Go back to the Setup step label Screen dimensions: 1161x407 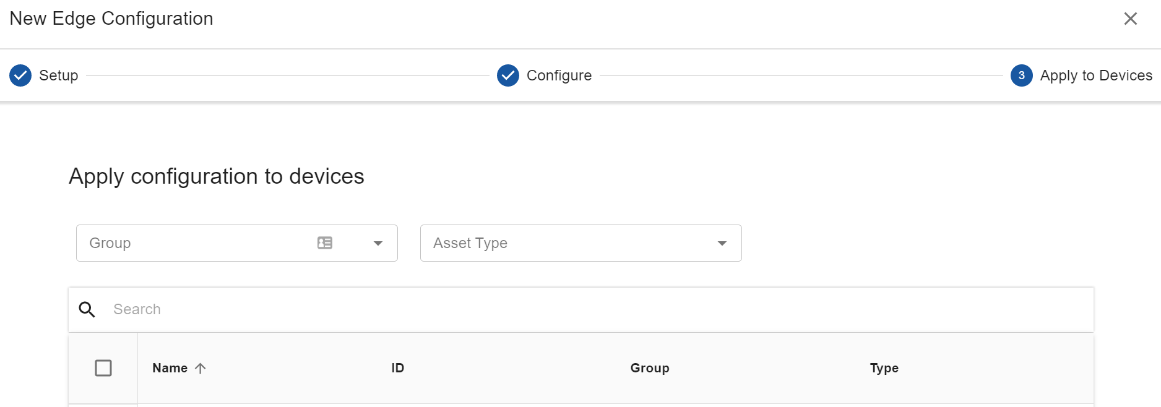tap(58, 75)
